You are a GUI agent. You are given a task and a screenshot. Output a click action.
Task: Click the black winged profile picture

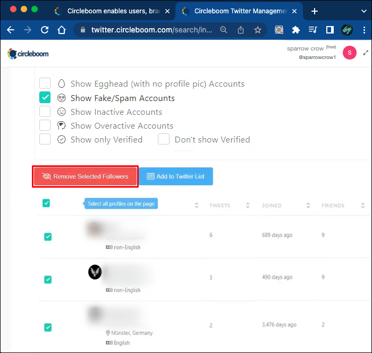(95, 272)
